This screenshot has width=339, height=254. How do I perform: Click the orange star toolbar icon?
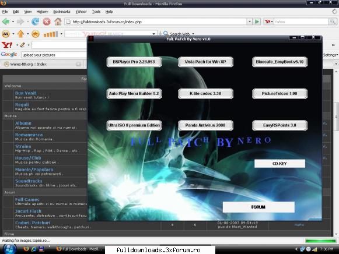tap(35, 34)
